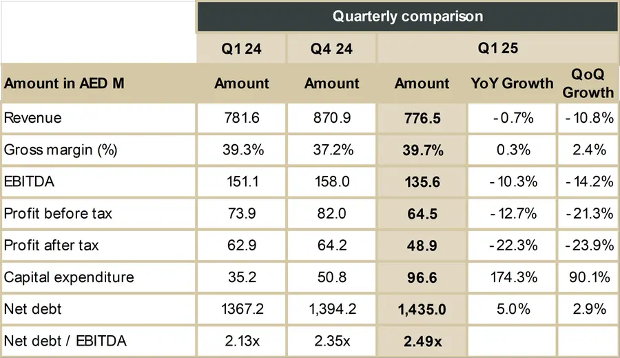Screen dimensions: 620x358
Task: Click the Profit before tax label
Action: 58,213
